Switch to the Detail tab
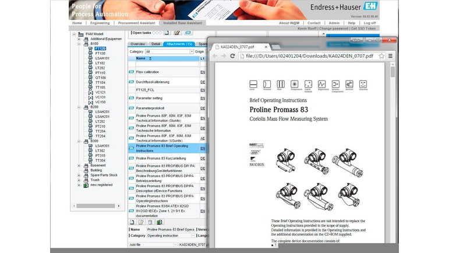 pyautogui.click(x=155, y=44)
